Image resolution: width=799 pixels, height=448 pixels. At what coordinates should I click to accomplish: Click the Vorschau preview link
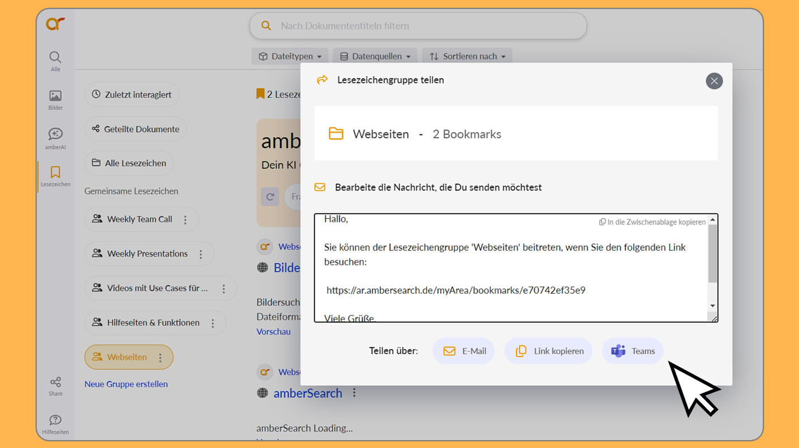pyautogui.click(x=273, y=332)
